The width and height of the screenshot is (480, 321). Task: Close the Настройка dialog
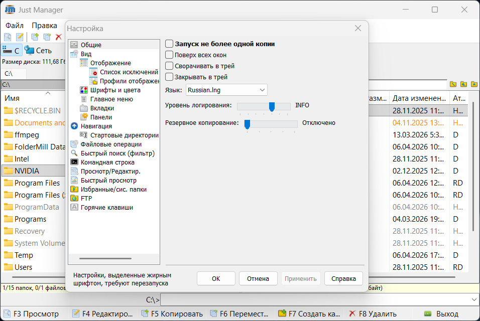click(358, 29)
